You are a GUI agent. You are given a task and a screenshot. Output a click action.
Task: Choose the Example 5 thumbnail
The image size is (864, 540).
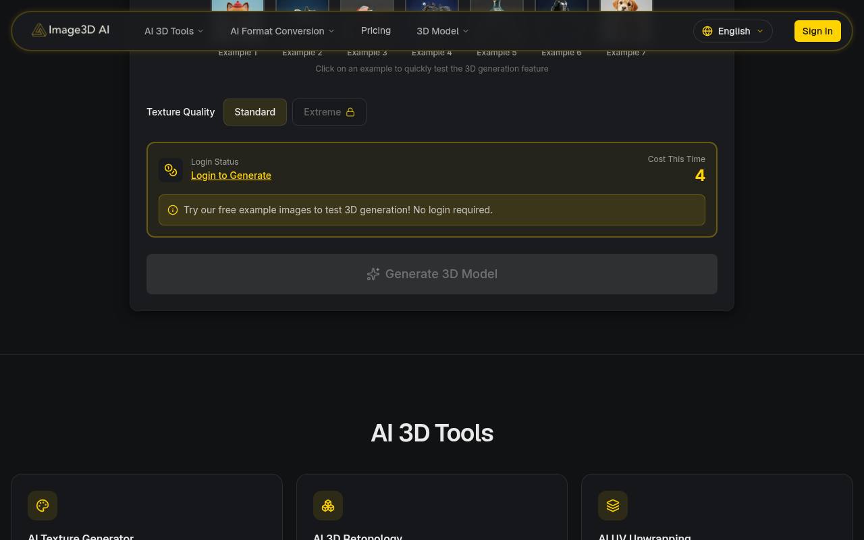[x=497, y=6]
